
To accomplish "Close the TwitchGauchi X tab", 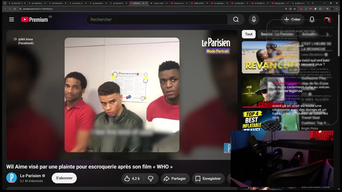I will click(x=45, y=3).
